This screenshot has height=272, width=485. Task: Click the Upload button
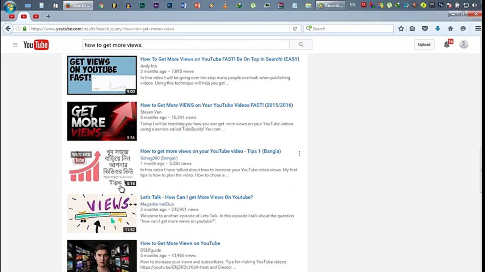[424, 45]
